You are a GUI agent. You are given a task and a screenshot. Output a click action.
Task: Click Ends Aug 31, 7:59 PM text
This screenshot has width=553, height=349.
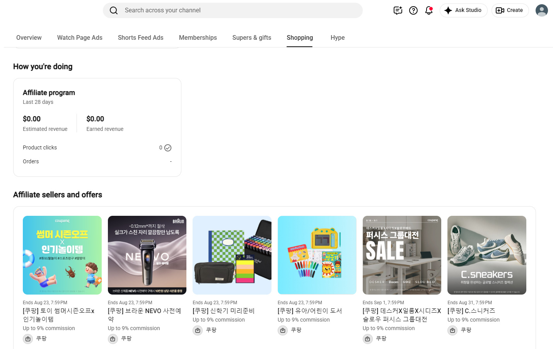(x=470, y=303)
